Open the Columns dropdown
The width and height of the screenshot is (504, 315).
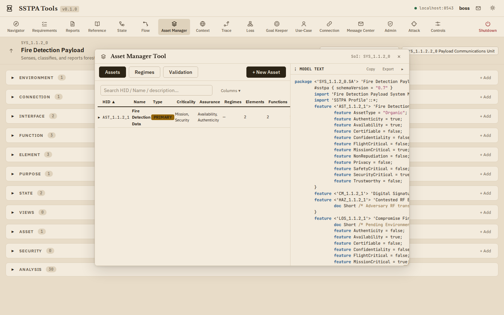tap(231, 91)
